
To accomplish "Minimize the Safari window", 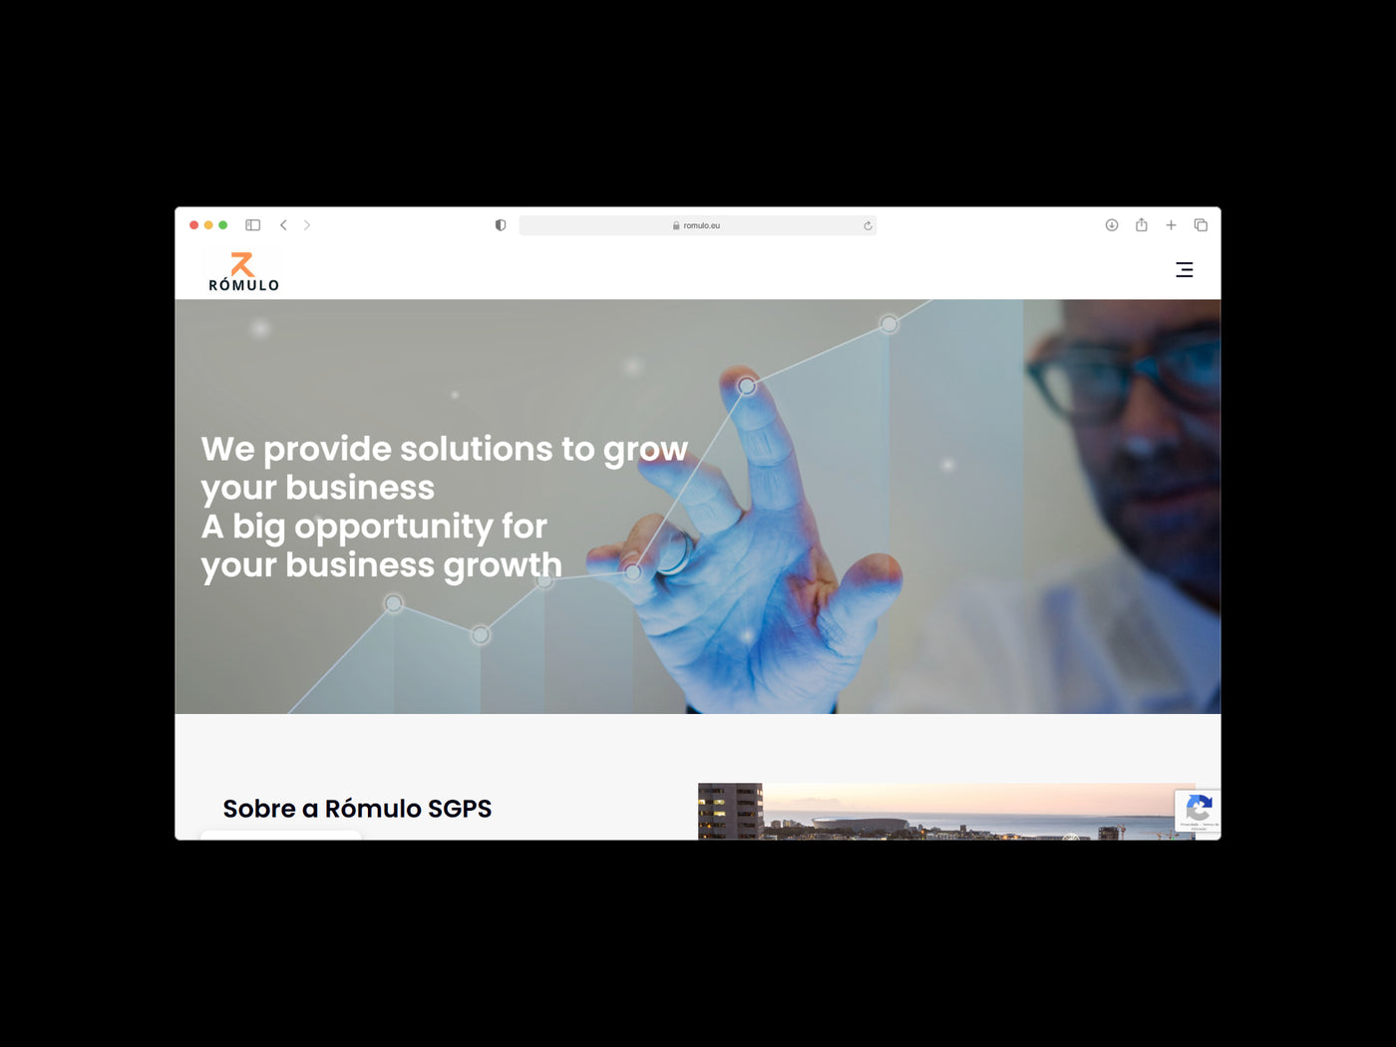I will pyautogui.click(x=208, y=225).
